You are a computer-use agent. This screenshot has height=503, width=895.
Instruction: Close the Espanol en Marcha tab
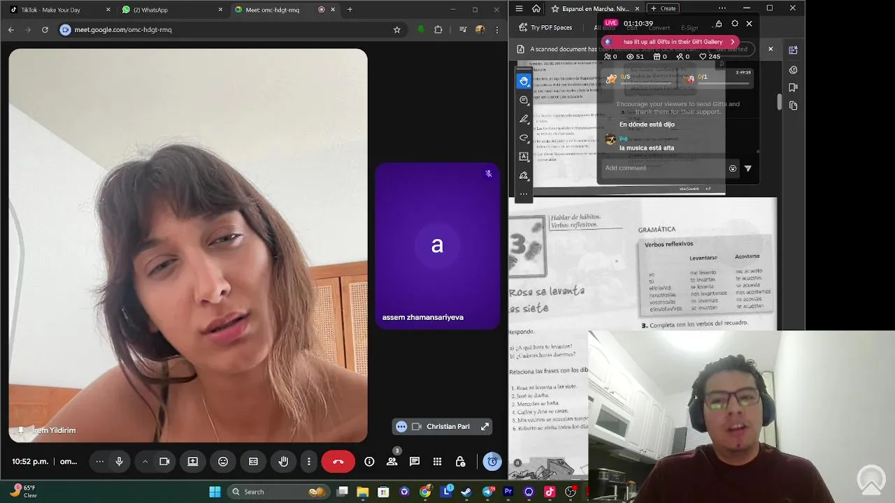tap(637, 9)
